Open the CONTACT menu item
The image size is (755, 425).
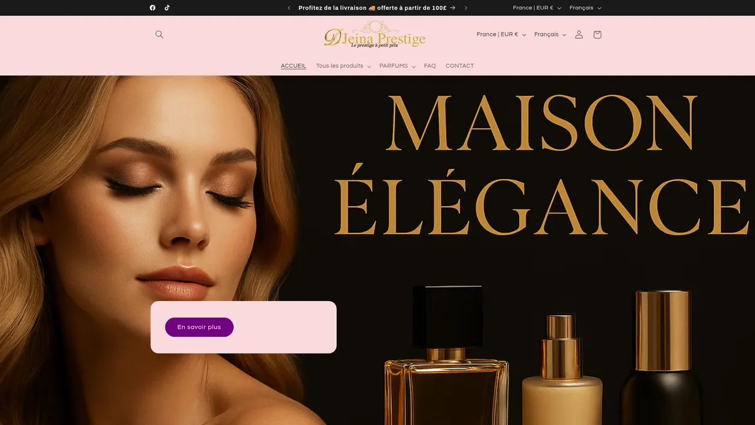coord(459,66)
